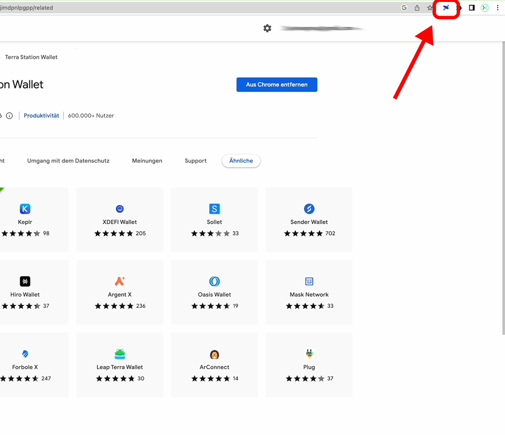Click the Forbole X title

coord(25,367)
